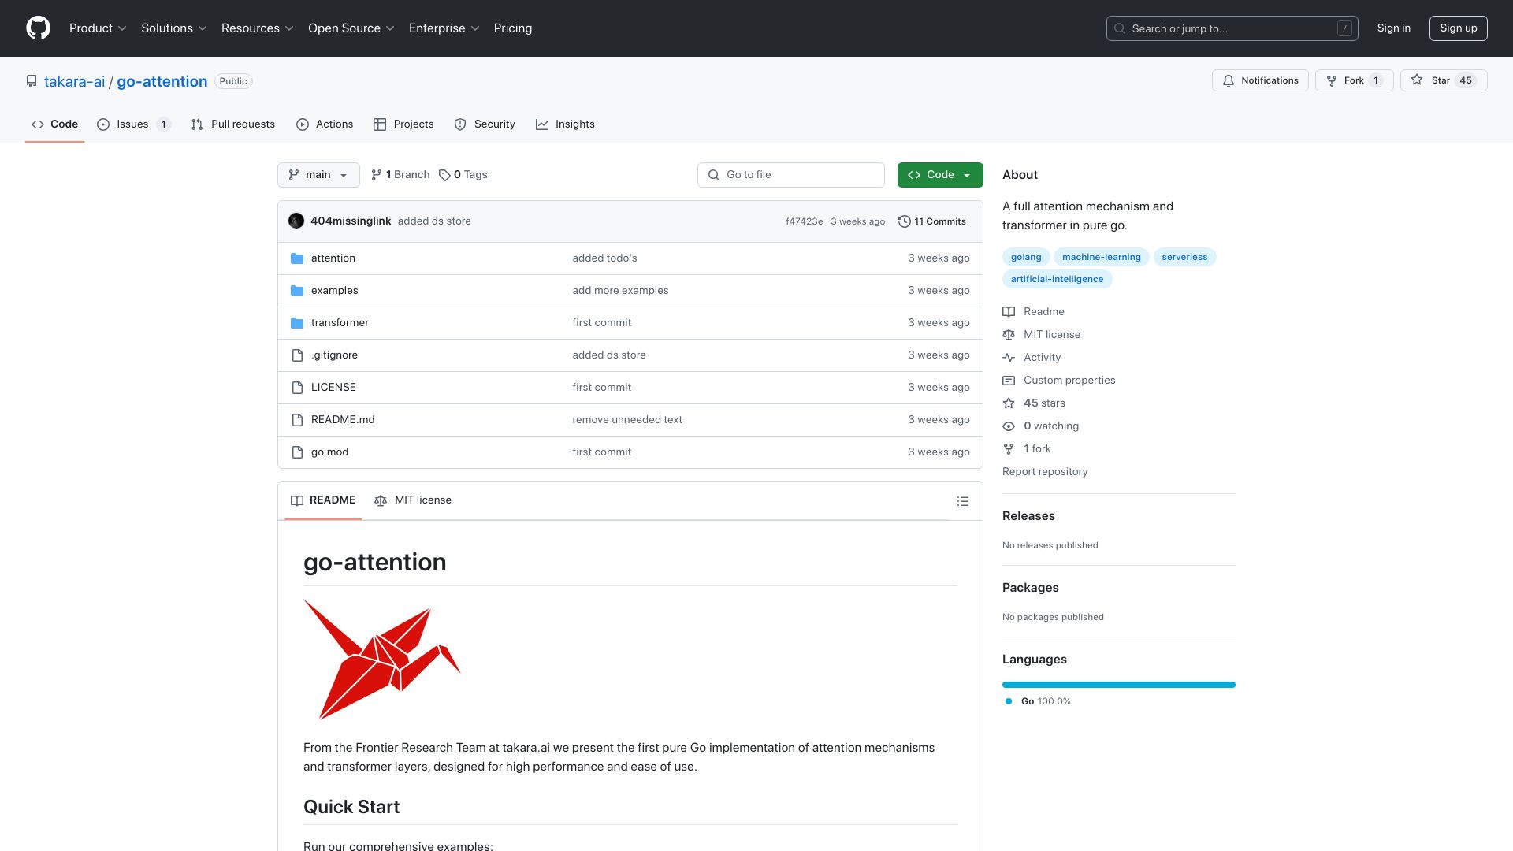Click the Notifications bell icon
Viewport: 1513px width, 851px height.
(x=1228, y=80)
